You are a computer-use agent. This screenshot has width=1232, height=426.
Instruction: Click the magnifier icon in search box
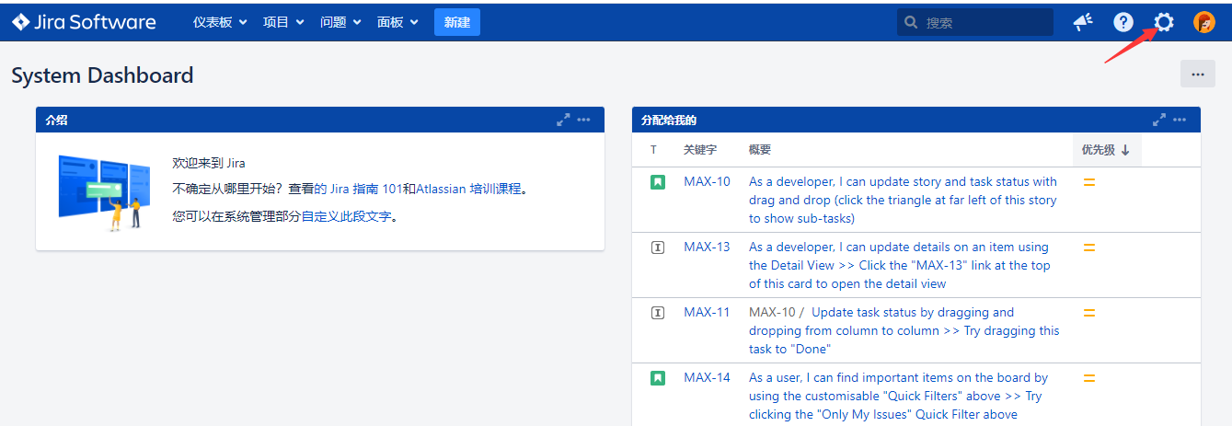coord(911,22)
